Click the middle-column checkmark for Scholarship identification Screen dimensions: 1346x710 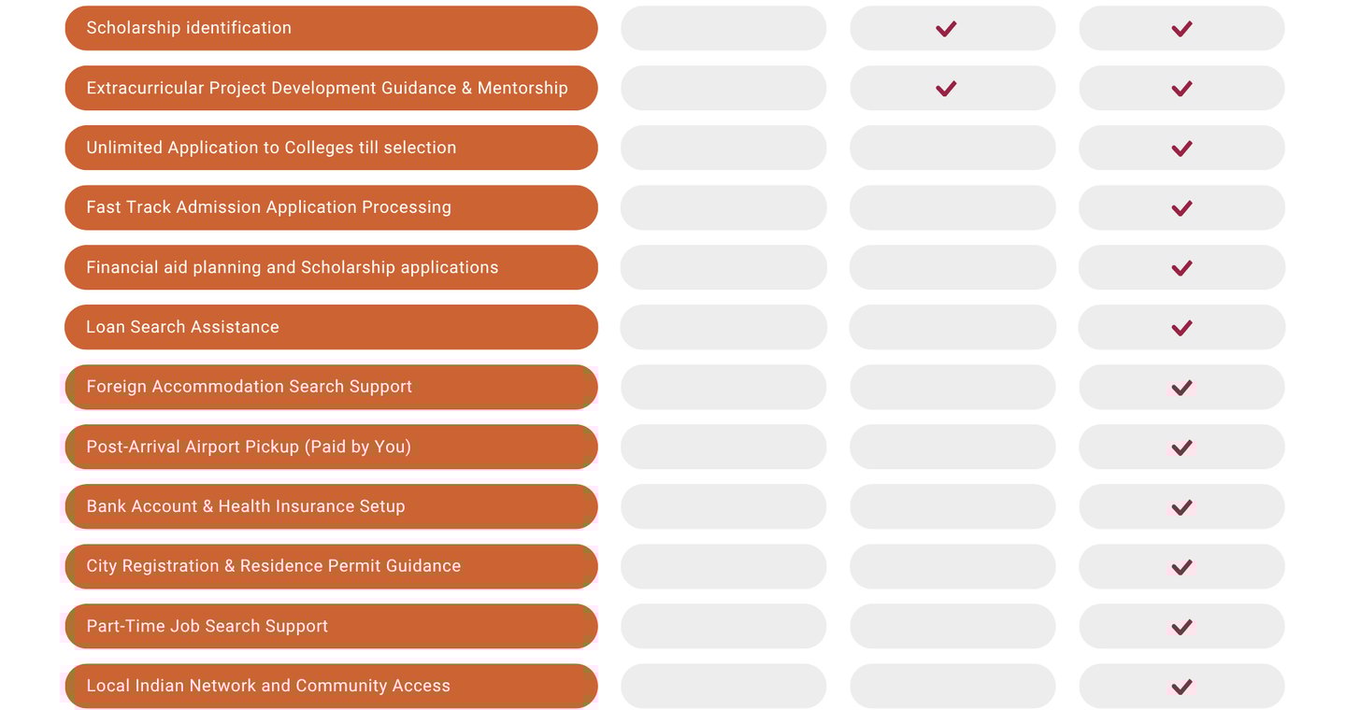click(946, 29)
